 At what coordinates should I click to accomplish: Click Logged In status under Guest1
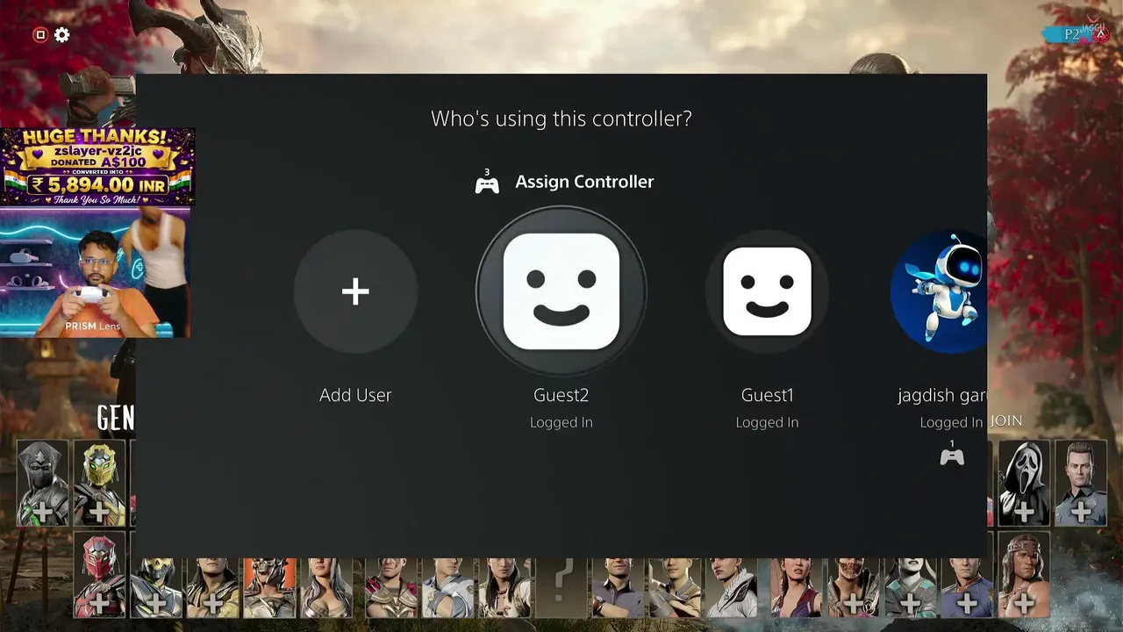click(x=768, y=422)
